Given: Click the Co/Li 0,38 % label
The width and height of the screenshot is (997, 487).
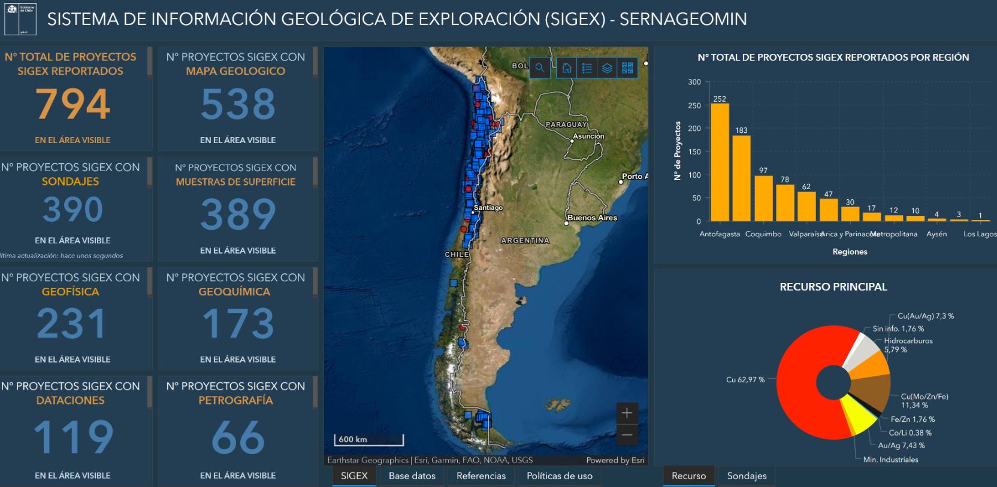Looking at the screenshot, I should (x=910, y=433).
